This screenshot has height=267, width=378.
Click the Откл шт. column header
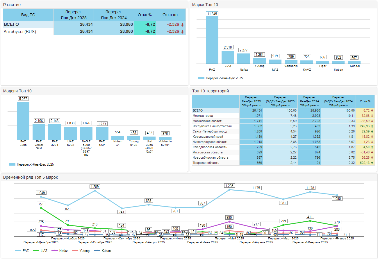170,15
